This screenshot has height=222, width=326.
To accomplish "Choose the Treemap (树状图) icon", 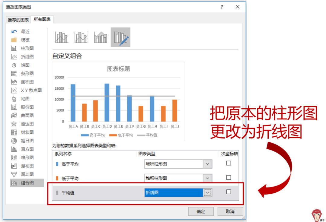I will pos(14,132).
